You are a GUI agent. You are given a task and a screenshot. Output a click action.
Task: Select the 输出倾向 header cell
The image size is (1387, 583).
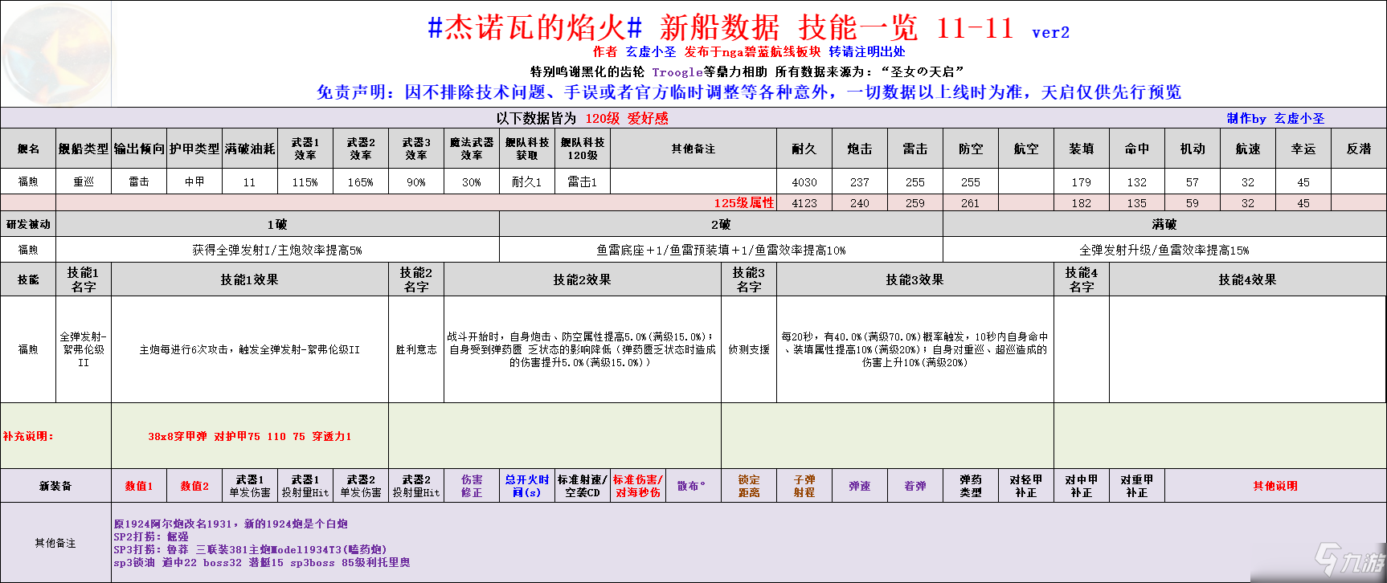pyautogui.click(x=139, y=149)
